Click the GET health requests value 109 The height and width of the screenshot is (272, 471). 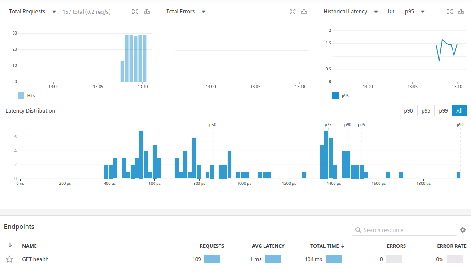(x=197, y=259)
